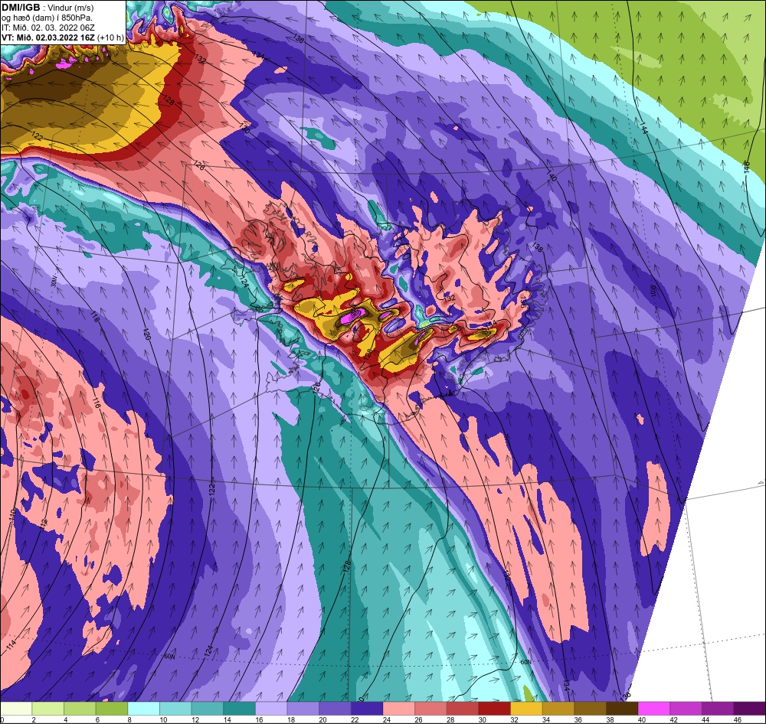Select the 'VT: Mið. 02.03.2022 16Z (+10 h)' line

pyautogui.click(x=63, y=38)
